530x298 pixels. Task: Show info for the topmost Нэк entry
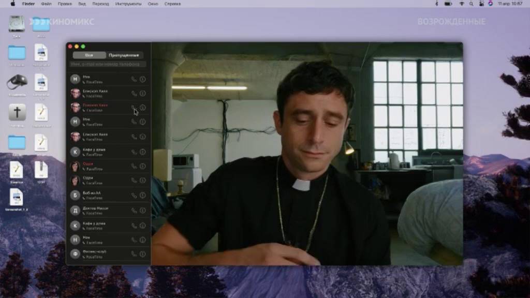pos(142,79)
